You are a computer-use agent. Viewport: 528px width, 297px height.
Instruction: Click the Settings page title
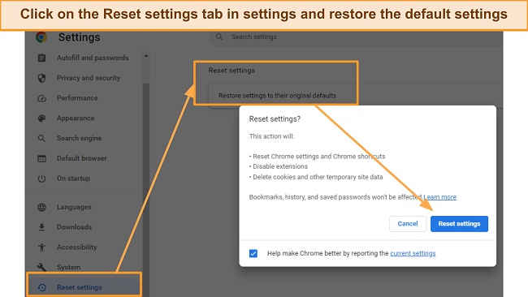click(x=79, y=37)
